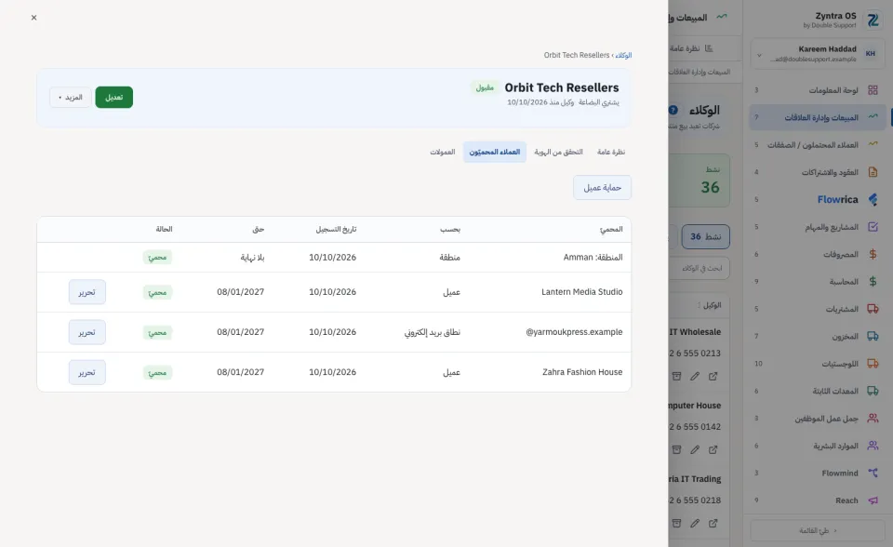Image resolution: width=893 pixels, height=547 pixels.
Task: Open الموارد البشرية people icon
Action: click(873, 445)
